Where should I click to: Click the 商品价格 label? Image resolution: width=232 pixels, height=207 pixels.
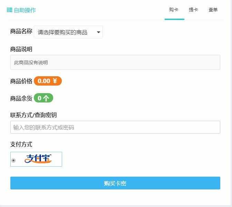(x=21, y=81)
